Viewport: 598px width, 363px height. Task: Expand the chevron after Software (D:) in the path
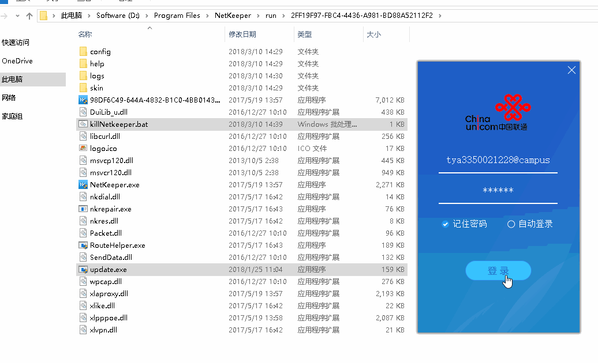147,16
